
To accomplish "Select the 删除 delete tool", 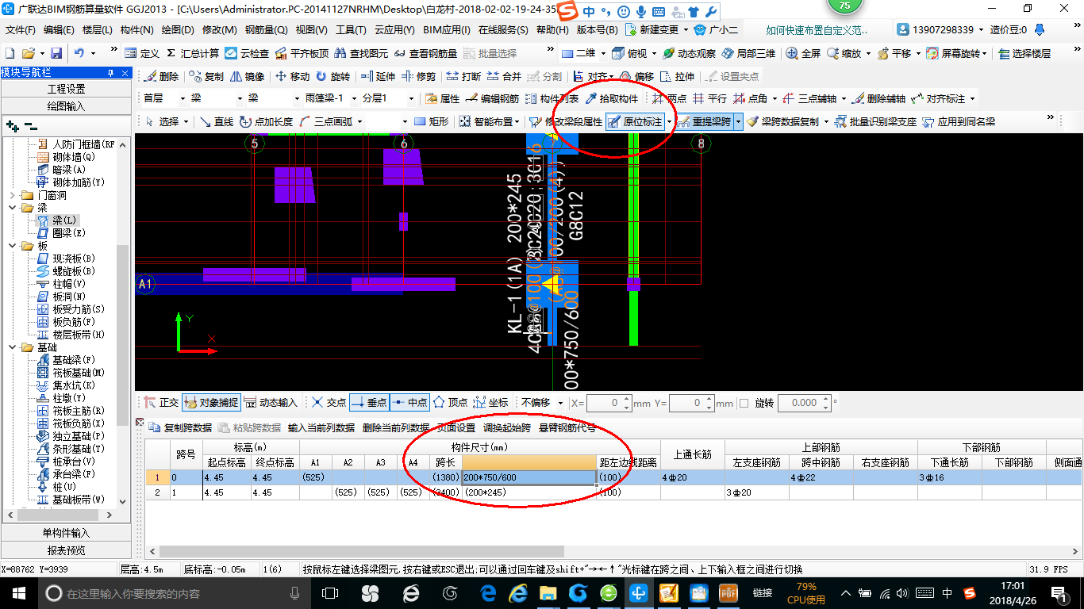I will tap(161, 76).
